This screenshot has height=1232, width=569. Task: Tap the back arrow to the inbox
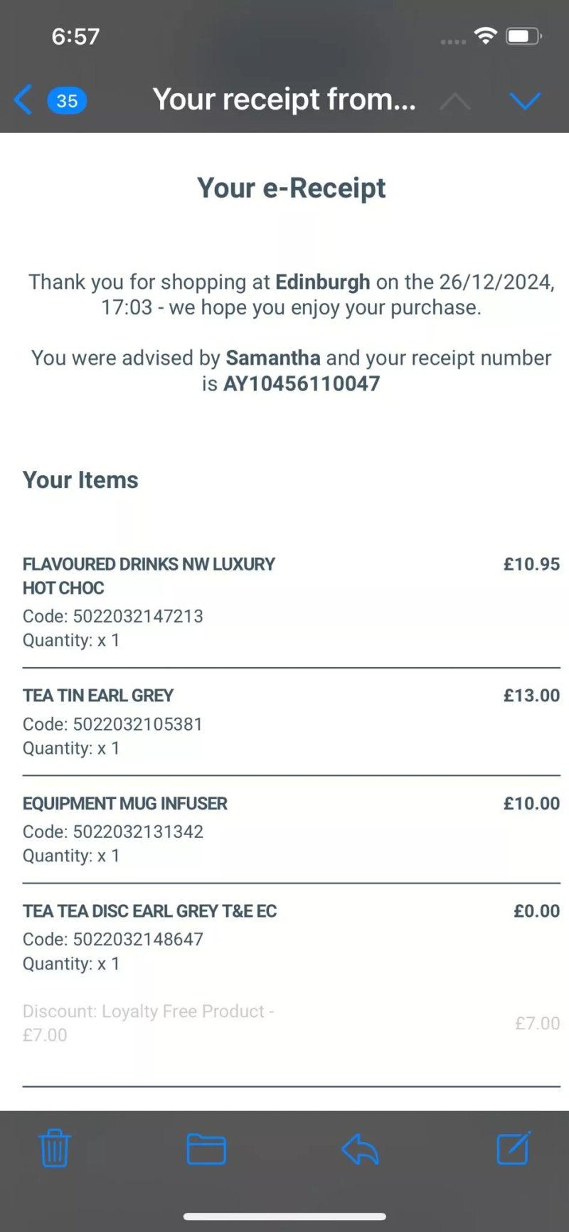click(23, 100)
